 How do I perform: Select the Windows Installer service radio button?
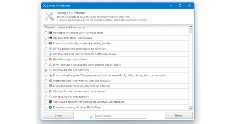46,91
